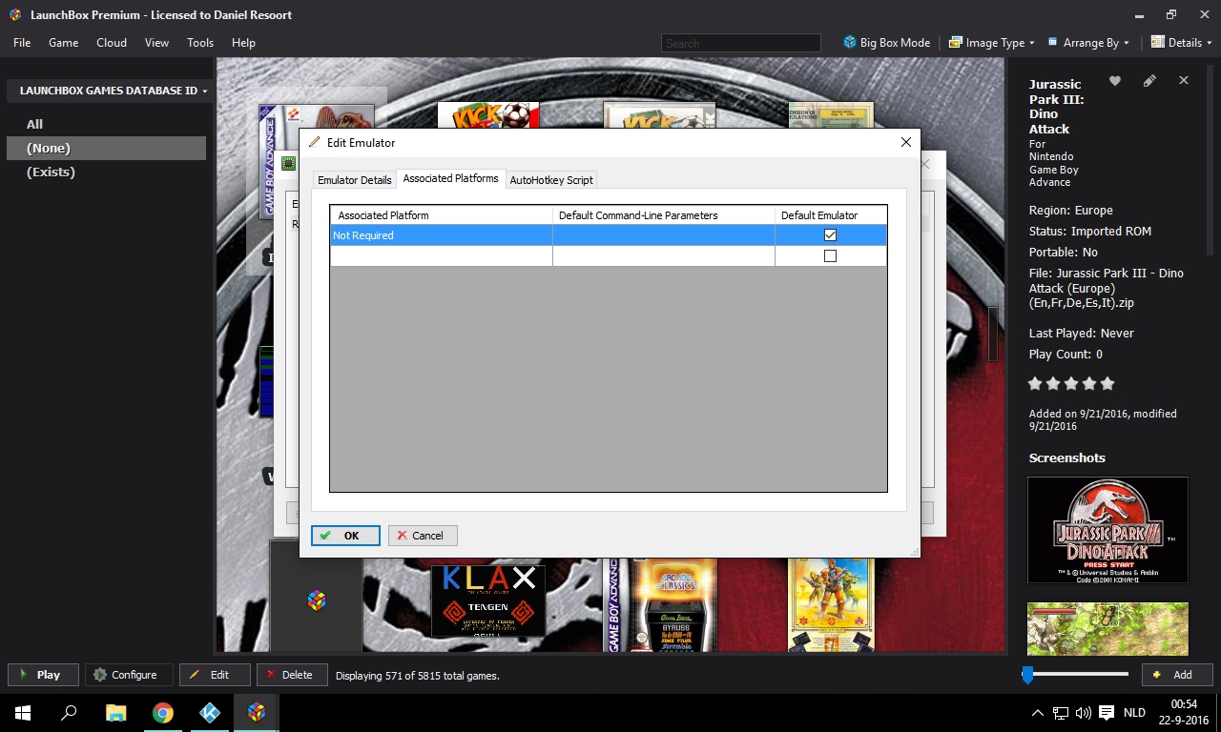This screenshot has width=1221, height=732.
Task: Open Kodi from the taskbar
Action: pos(210,713)
